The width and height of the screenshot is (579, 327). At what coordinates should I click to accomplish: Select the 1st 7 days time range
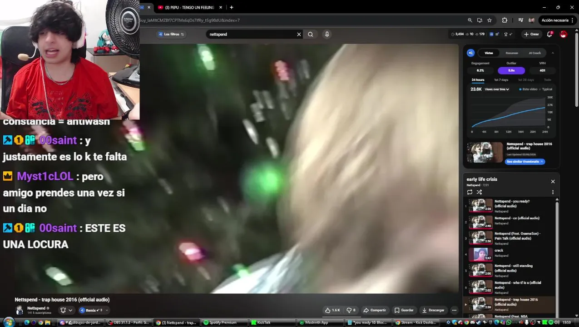(x=501, y=80)
